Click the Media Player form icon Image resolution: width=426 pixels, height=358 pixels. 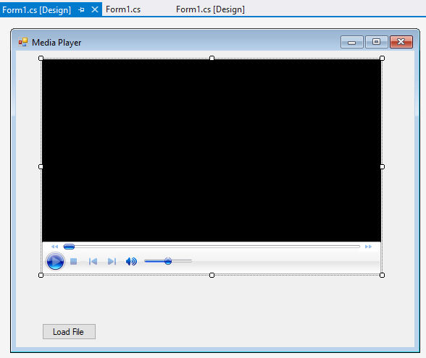tap(23, 42)
